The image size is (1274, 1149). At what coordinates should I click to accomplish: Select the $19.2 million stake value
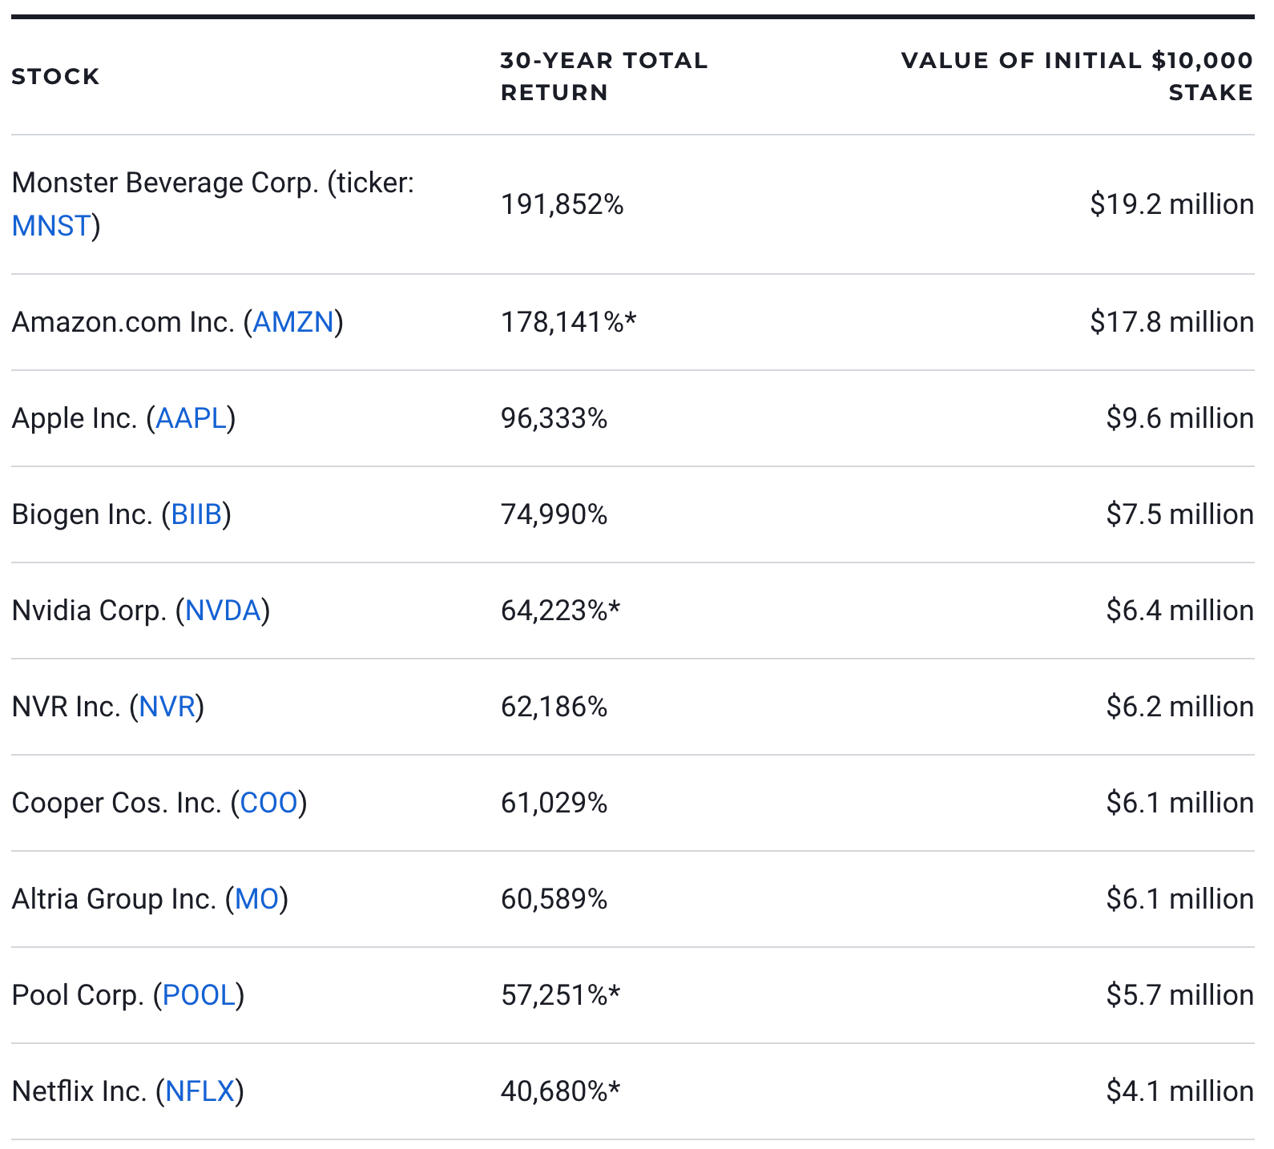tap(1171, 204)
